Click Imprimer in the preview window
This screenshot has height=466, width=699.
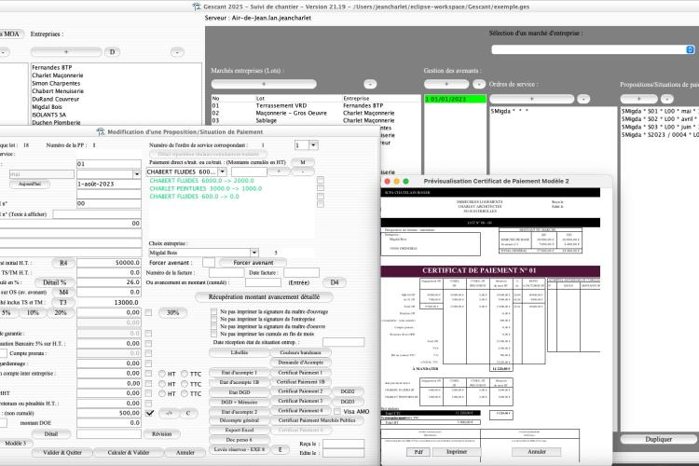pos(457,452)
